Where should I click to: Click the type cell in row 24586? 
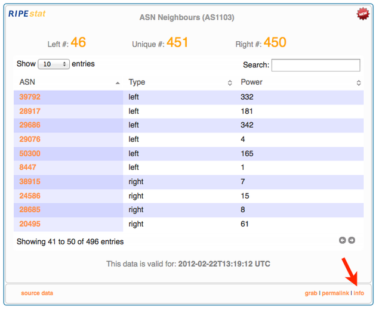pyautogui.click(x=136, y=196)
